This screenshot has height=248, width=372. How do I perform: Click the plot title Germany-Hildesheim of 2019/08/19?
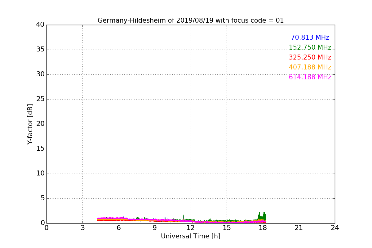click(x=191, y=20)
